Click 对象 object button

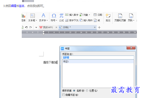coord(85,15)
